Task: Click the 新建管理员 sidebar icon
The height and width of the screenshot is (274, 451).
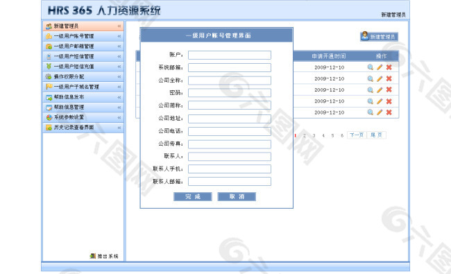Action: pyautogui.click(x=49, y=26)
